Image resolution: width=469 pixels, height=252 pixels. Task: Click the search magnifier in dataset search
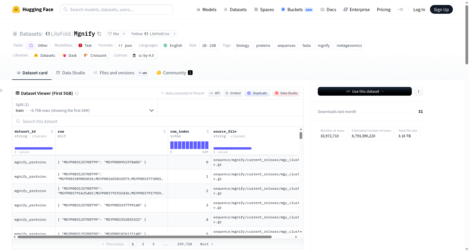click(18, 121)
